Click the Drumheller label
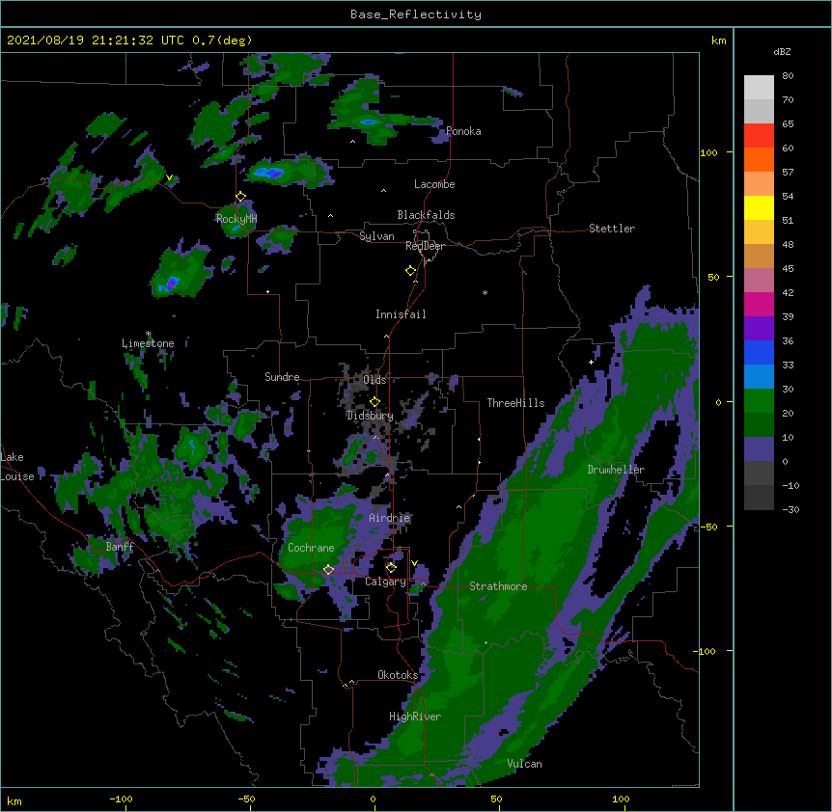This screenshot has height=812, width=832. coord(616,470)
